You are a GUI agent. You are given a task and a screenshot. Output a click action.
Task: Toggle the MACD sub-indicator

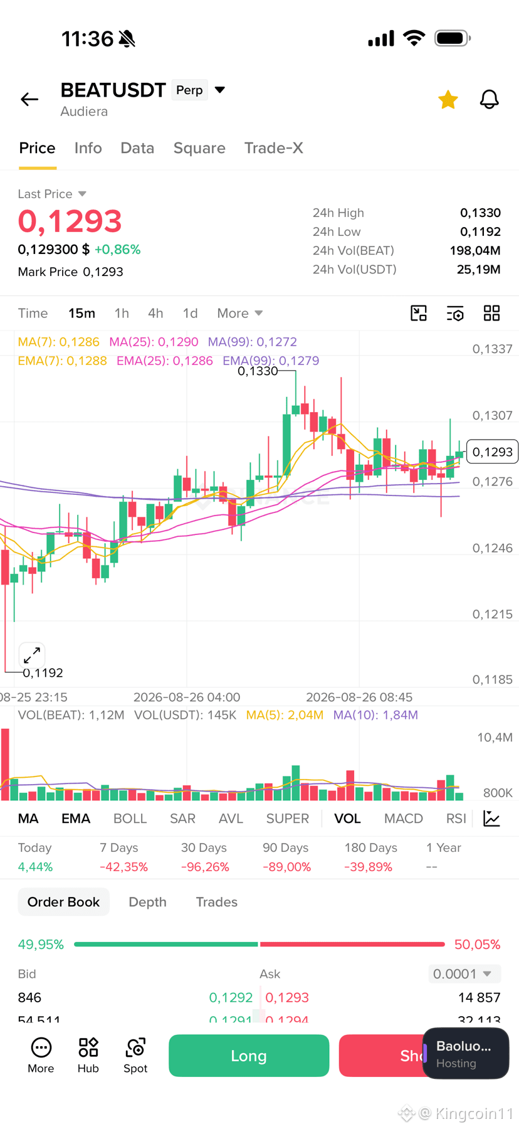403,819
